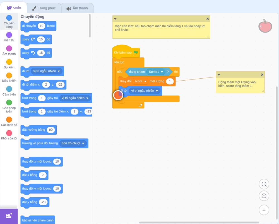
Task: Click the apple sprite watermark thumbnail
Action: click(265, 26)
